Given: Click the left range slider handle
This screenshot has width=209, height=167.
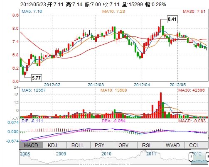Looking at the screenshot, I should [x=191, y=157].
